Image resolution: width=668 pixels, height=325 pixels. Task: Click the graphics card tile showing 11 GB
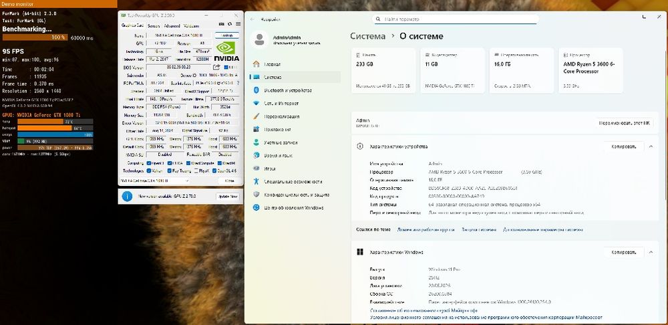tap(452, 70)
